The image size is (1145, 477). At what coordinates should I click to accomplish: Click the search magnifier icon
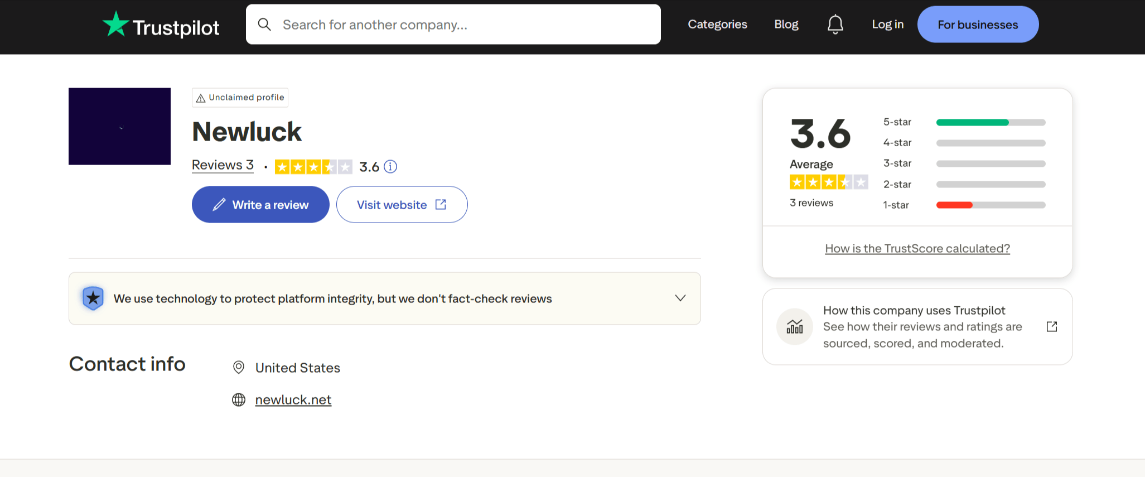click(264, 25)
